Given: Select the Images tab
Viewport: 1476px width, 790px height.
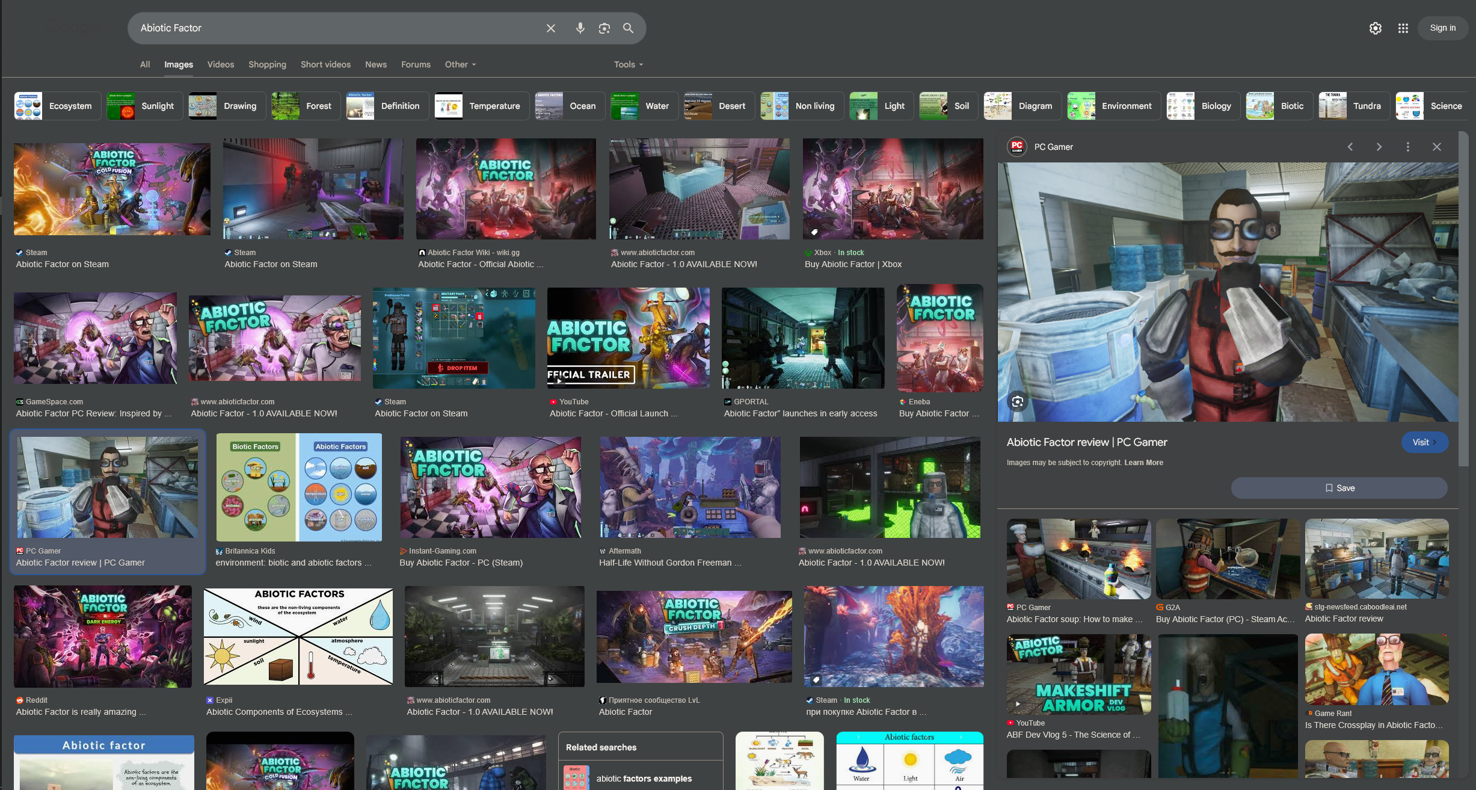Looking at the screenshot, I should click(179, 64).
